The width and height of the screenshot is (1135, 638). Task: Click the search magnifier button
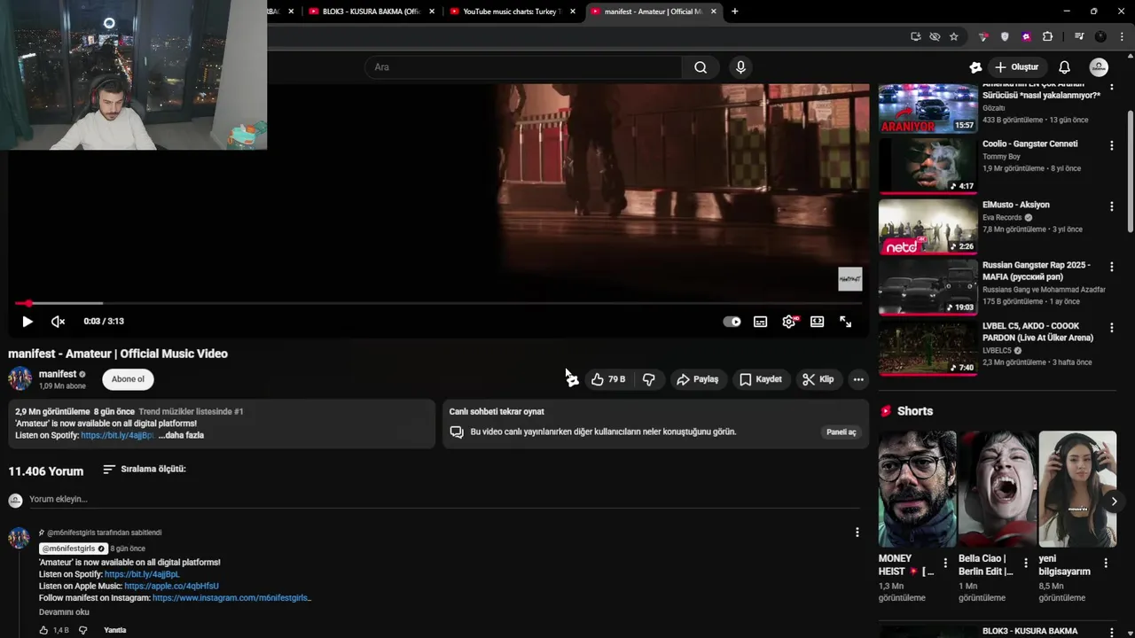coord(701,67)
